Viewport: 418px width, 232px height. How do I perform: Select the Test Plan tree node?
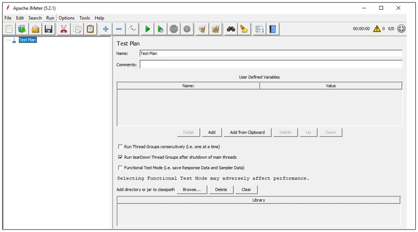pyautogui.click(x=27, y=40)
